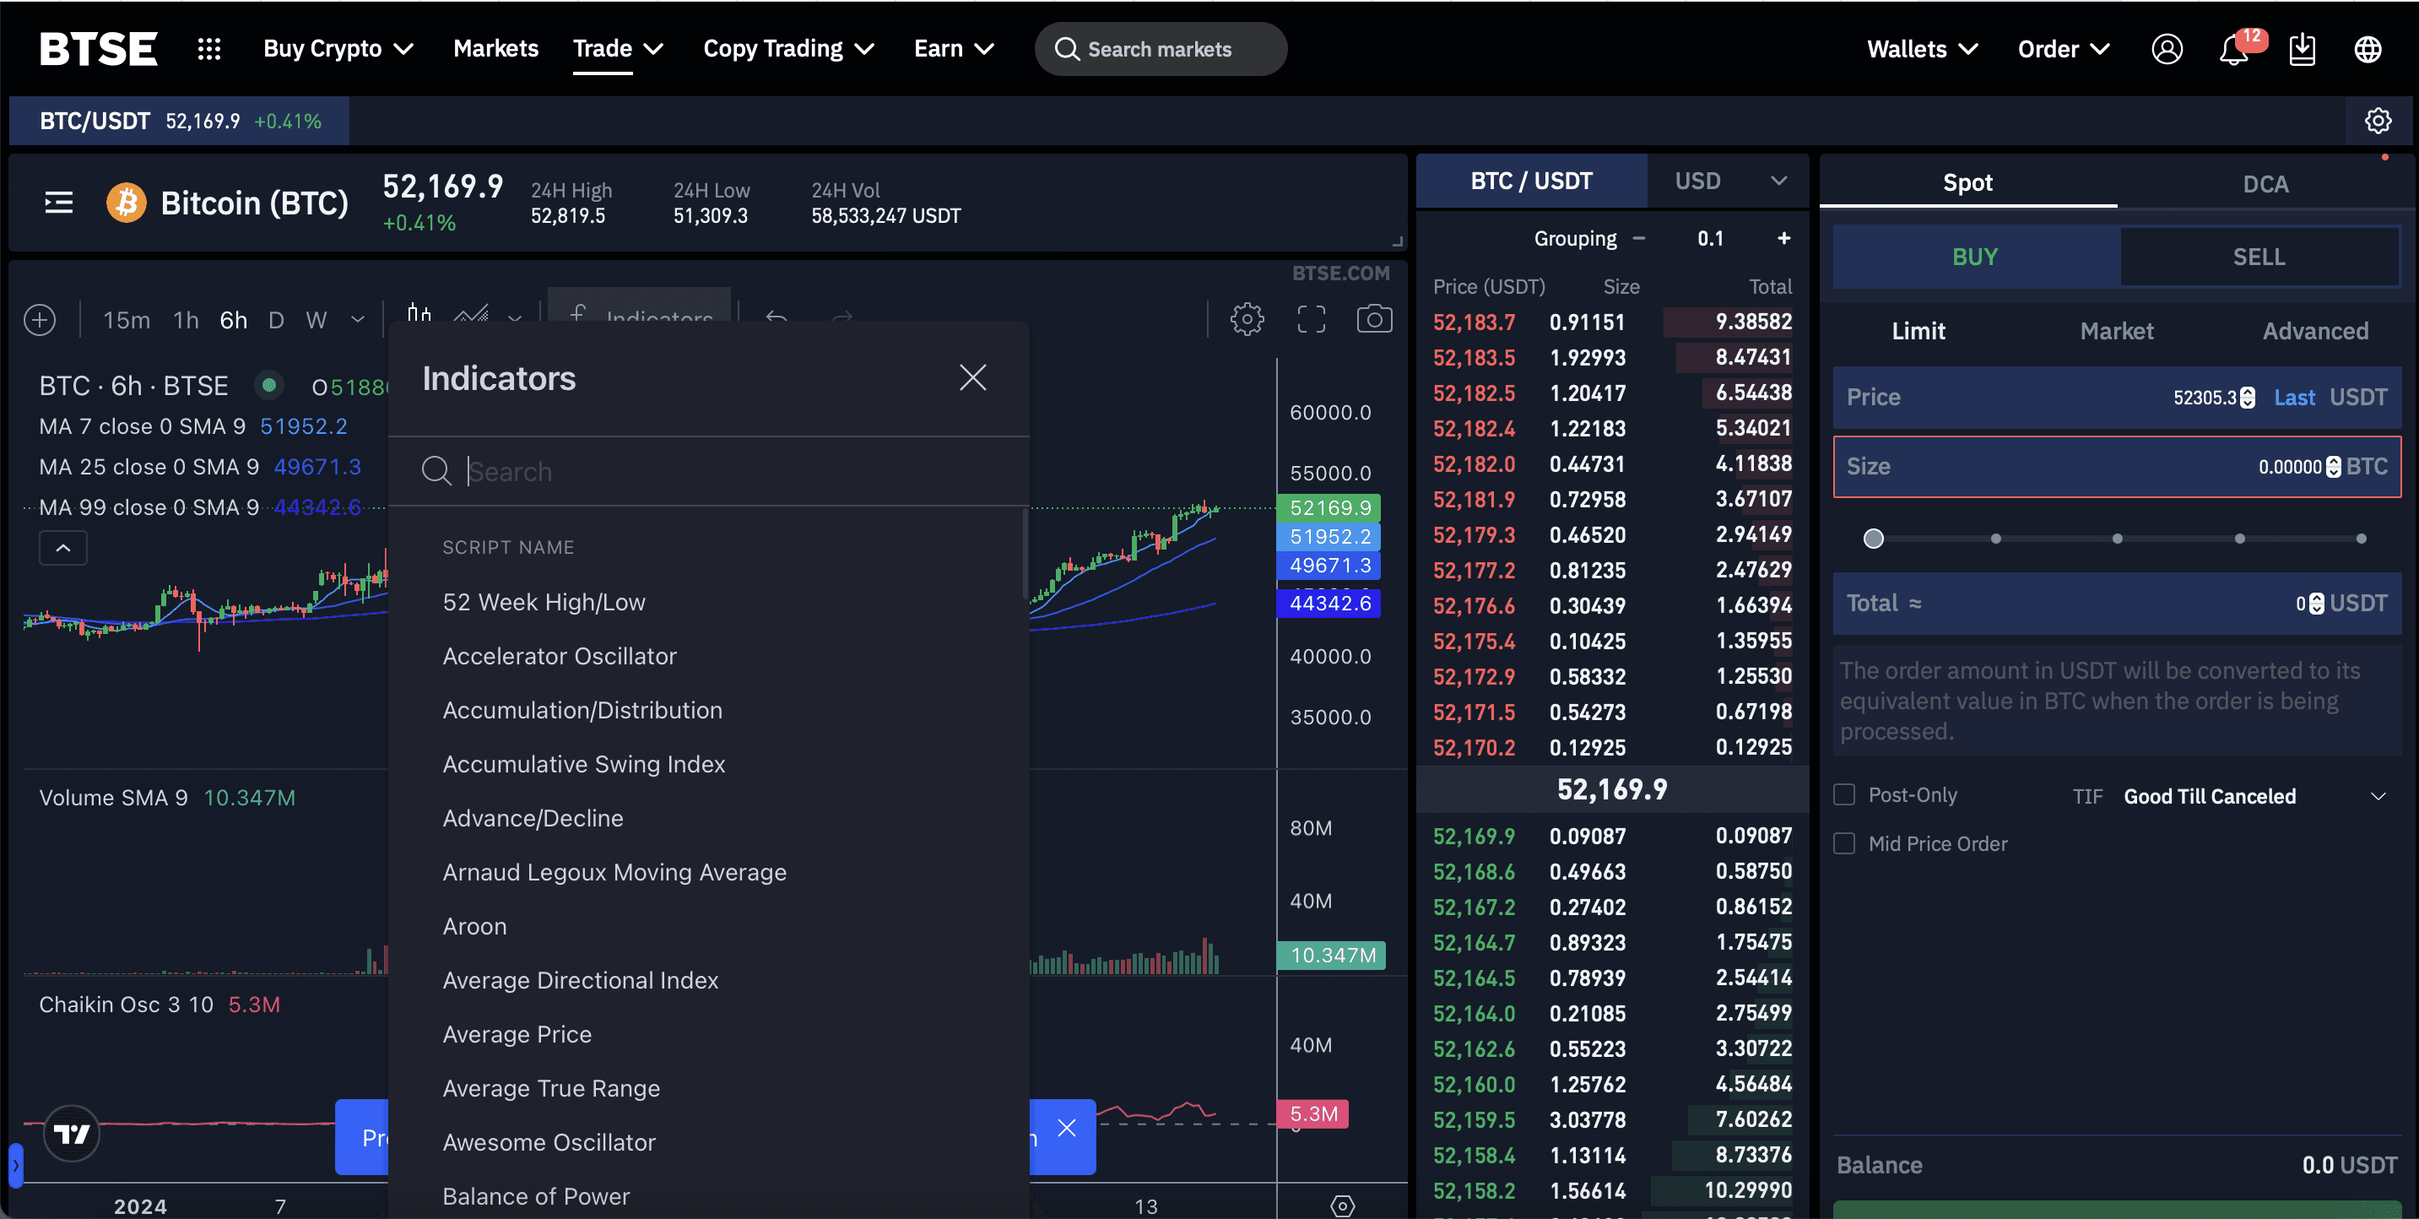
Task: Click the order size slider handle
Action: pyautogui.click(x=1872, y=538)
